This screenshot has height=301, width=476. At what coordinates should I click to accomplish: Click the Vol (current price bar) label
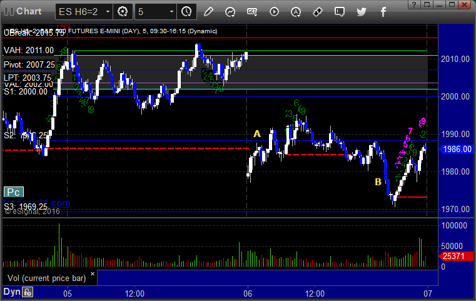click(47, 278)
